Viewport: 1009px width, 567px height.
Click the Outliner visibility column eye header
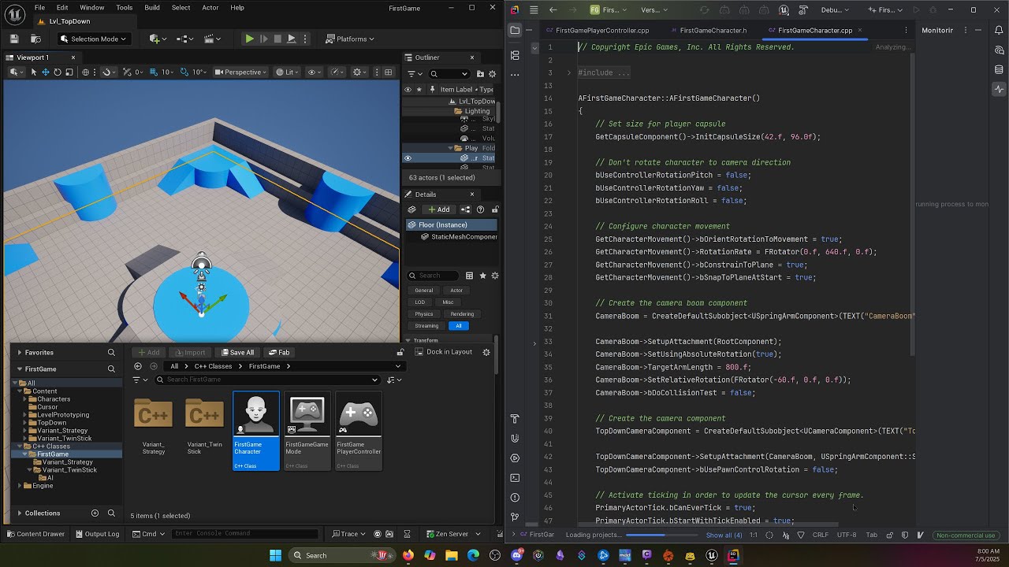pyautogui.click(x=408, y=89)
